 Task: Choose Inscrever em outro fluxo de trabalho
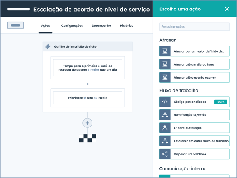click(x=194, y=141)
